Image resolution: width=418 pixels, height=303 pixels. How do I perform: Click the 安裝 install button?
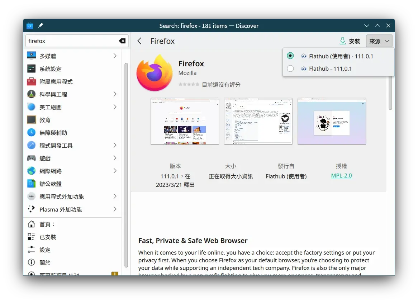coord(350,41)
